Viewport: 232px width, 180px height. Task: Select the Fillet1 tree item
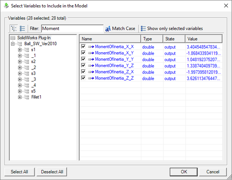pyautogui.click(x=36, y=97)
